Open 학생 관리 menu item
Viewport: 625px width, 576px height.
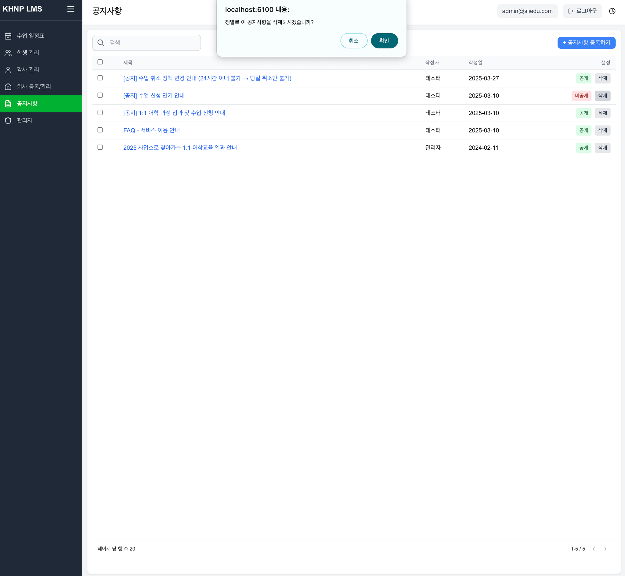(41, 53)
